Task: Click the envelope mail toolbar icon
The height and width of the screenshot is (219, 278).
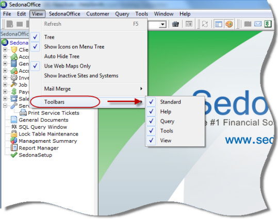Action: 258,24
